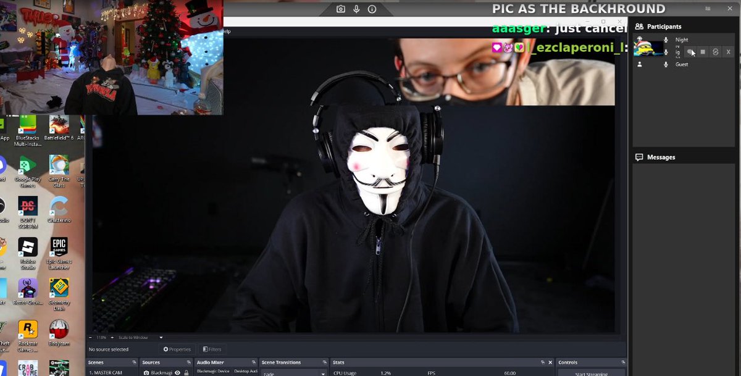Click the block icon in Night's participant controls
Image resolution: width=741 pixels, height=376 pixels.
coord(715,52)
